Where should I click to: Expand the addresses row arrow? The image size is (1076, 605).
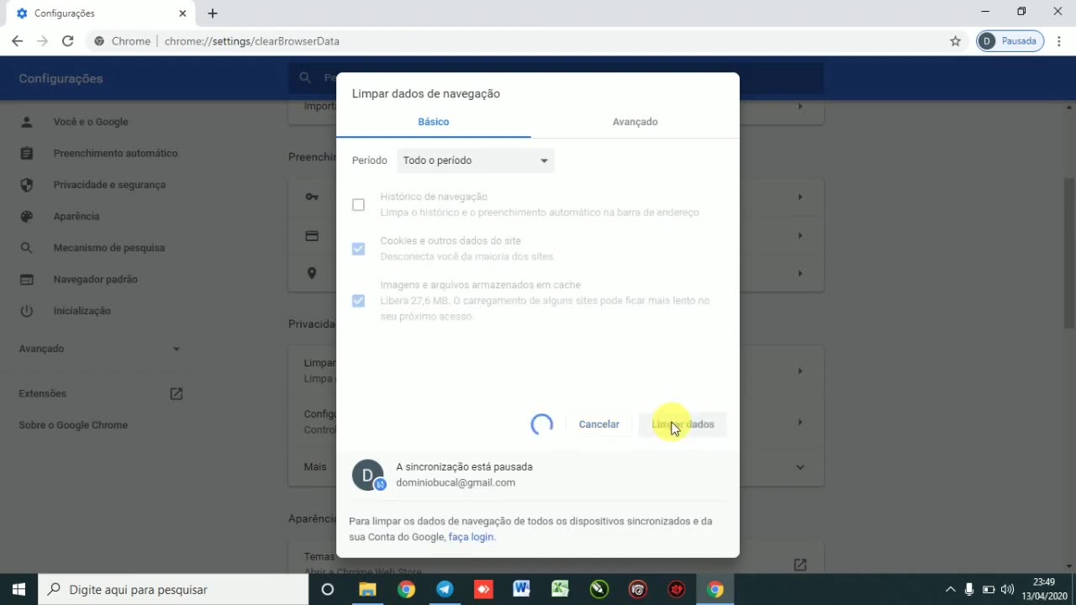(x=800, y=273)
